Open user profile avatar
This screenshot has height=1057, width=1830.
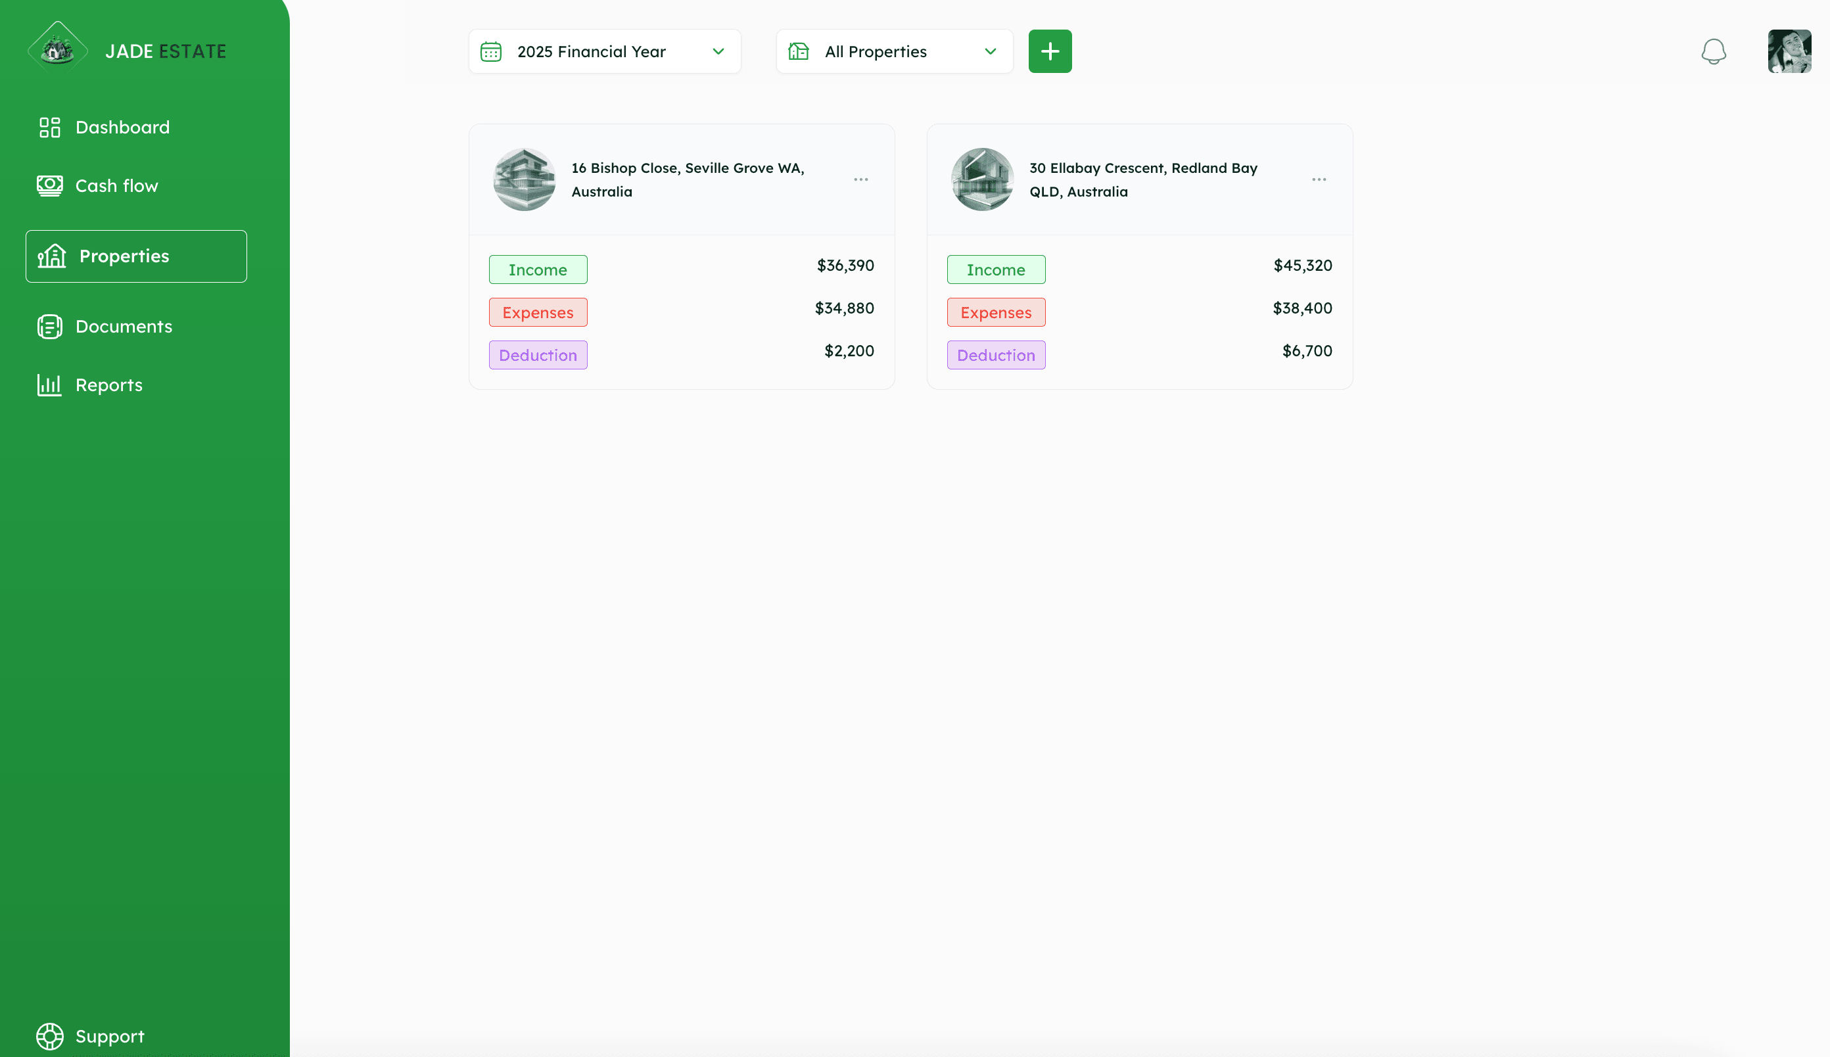[1789, 51]
